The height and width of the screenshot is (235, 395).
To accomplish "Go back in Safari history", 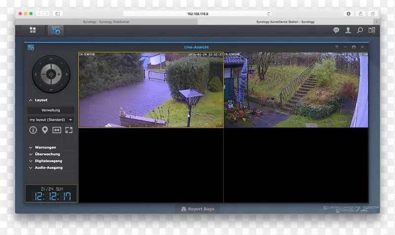I will point(39,14).
